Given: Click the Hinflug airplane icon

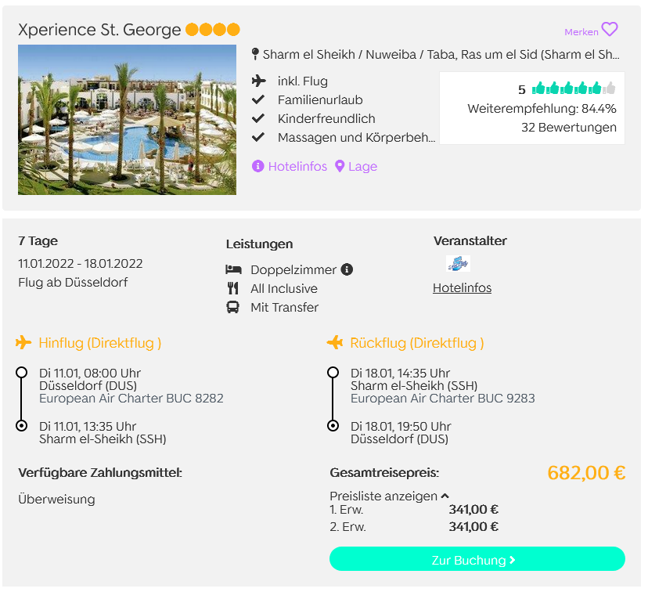Looking at the screenshot, I should click(x=23, y=343).
